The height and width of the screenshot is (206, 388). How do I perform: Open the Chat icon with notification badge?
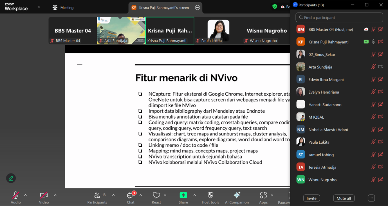click(130, 195)
